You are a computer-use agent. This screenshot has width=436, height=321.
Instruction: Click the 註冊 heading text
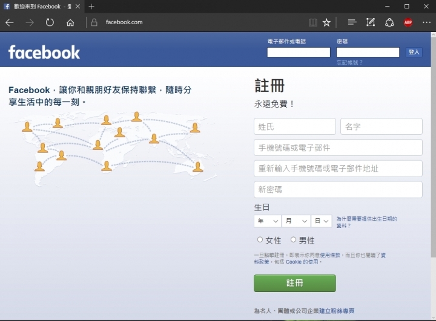(x=269, y=85)
